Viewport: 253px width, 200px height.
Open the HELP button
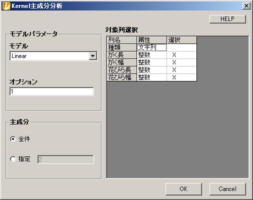(227, 19)
